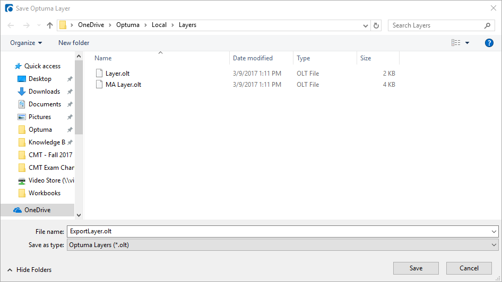Go back using the back arrow
Screen dimensions: 502x282
[11, 25]
